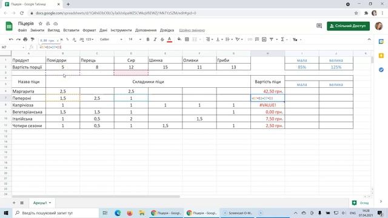Open the Explore button at bottom right
This screenshot has height=218, width=388.
coord(360,203)
